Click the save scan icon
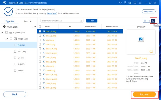Viewport: 161px width, 100px height. point(135,3)
